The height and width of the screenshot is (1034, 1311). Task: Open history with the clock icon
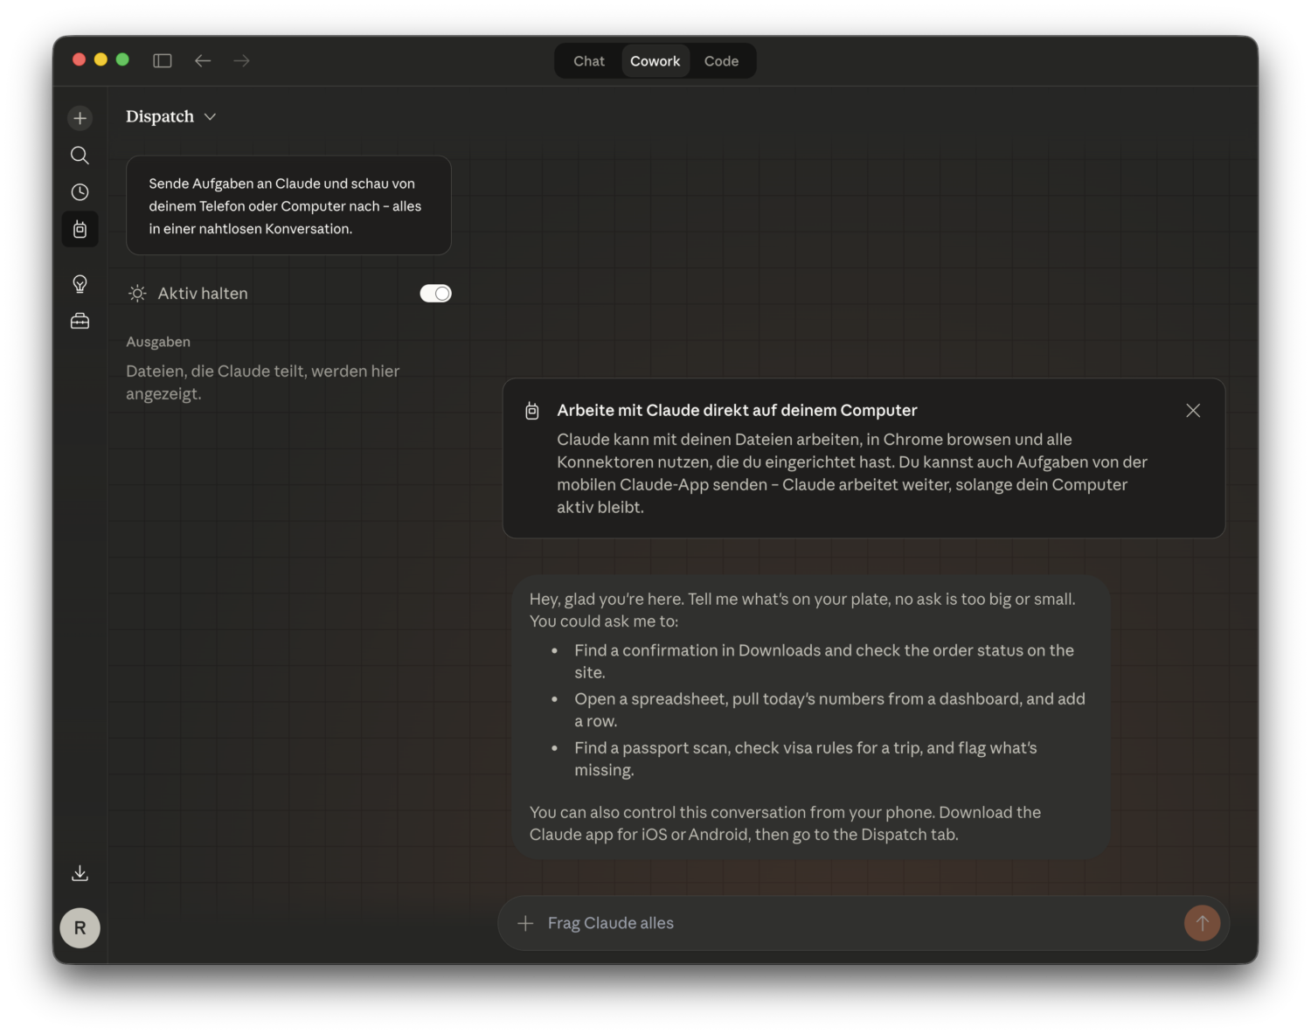(x=80, y=192)
